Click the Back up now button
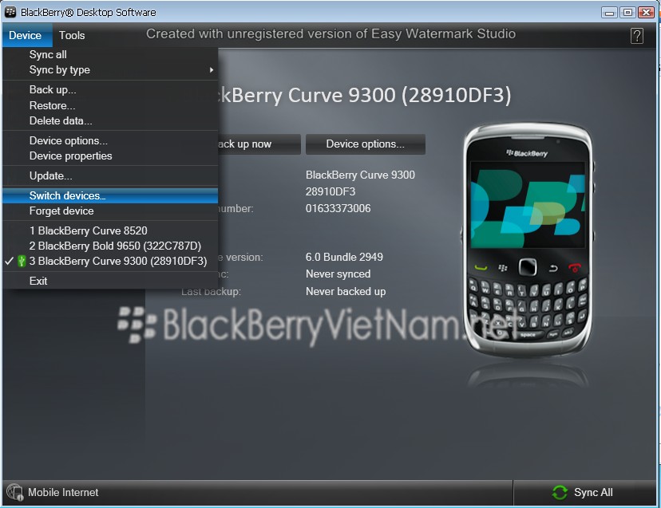 point(259,144)
